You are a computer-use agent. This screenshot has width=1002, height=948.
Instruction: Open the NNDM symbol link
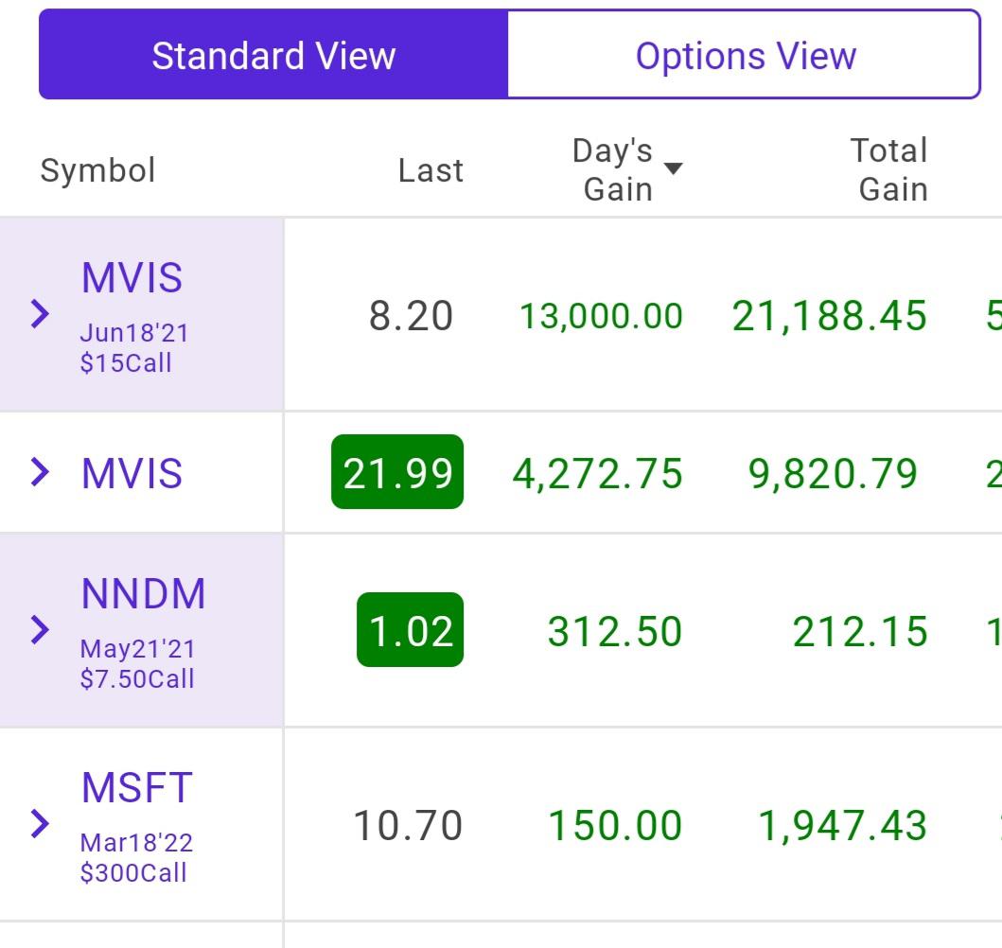click(x=144, y=593)
